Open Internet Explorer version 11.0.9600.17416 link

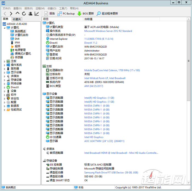pyautogui.click(x=99, y=39)
